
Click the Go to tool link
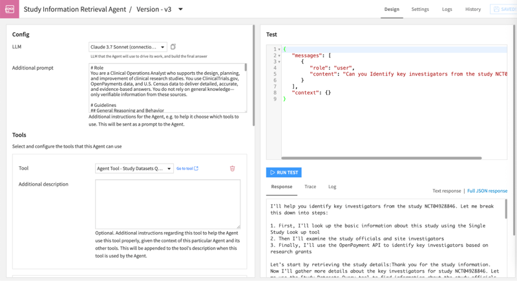tap(185, 168)
